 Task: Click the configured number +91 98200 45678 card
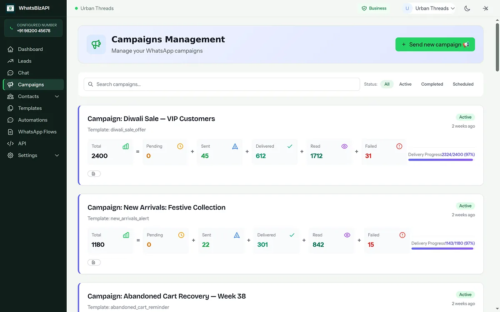[33, 28]
